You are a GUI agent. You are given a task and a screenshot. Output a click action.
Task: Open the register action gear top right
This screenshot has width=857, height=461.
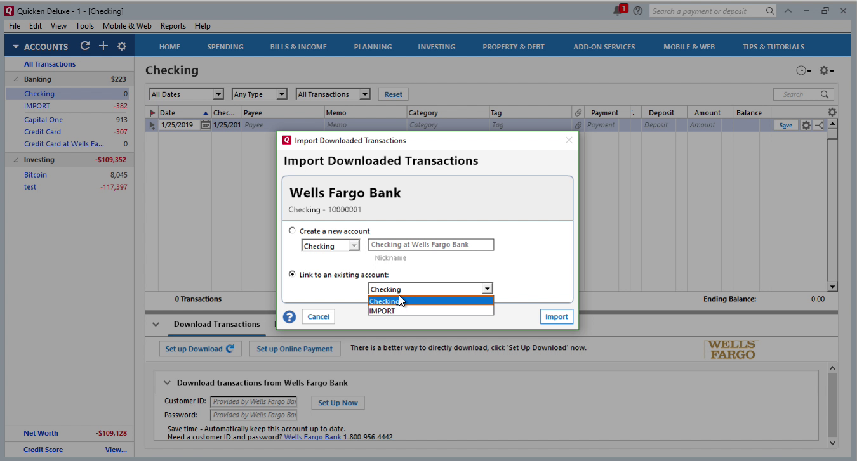click(x=827, y=70)
